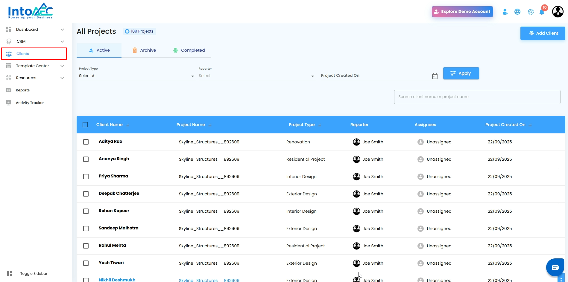The height and width of the screenshot is (282, 568).
Task: Open the Project Type dropdown
Action: pyautogui.click(x=136, y=76)
